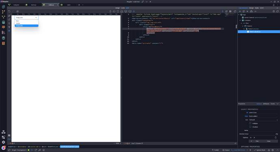Add a new option with plus icon
This screenshot has width=280, height=152.
[251, 137]
